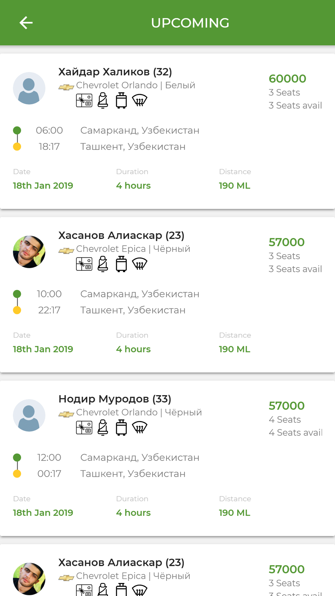Tap luggage icon on Нодир Муродов ride
Image resolution: width=335 pixels, height=596 pixels.
point(121,427)
